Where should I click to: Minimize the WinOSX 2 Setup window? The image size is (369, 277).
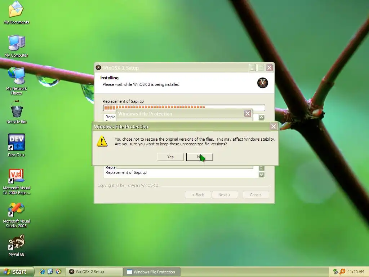(x=253, y=68)
